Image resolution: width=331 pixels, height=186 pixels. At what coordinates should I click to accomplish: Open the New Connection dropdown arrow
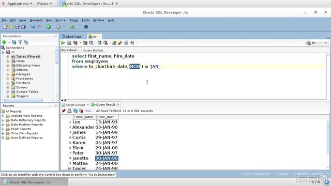click(x=9, y=42)
